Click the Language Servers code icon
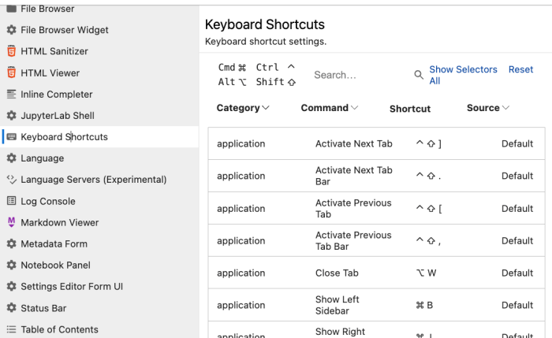Screen dimensions: 552x338 11,180
